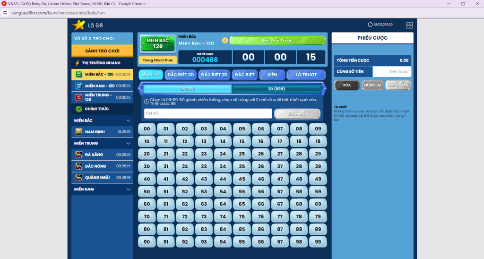
Task: Click the Quay Lại button
Action: coord(372,85)
